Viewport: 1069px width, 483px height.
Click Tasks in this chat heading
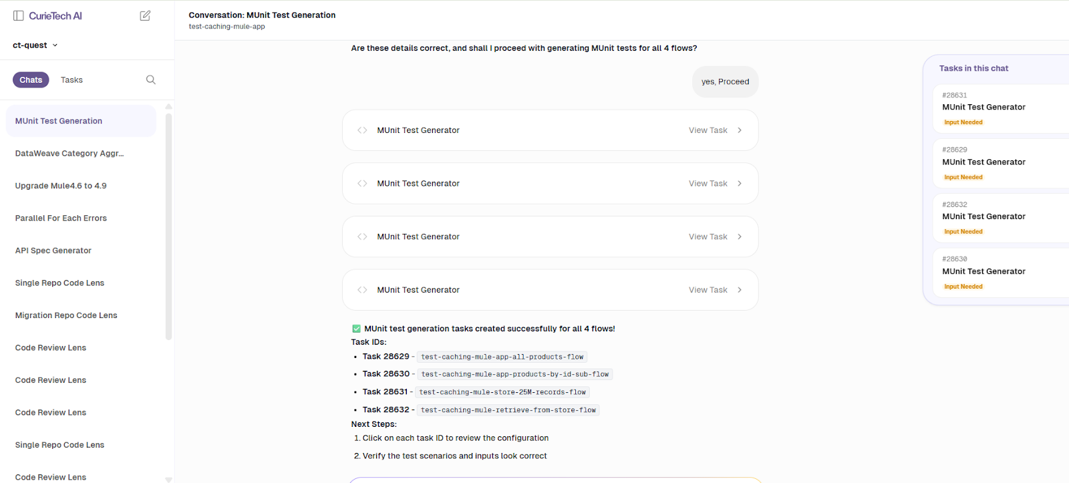coord(973,68)
